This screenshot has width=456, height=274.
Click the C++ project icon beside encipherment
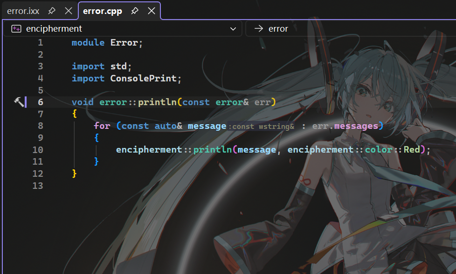pos(16,29)
